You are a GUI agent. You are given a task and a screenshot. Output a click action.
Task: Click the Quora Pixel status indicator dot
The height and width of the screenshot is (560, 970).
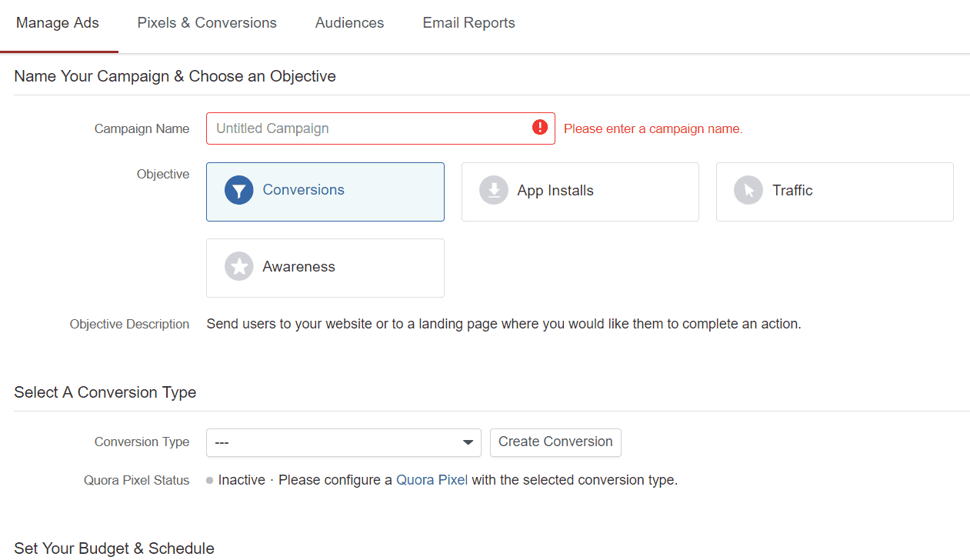(x=209, y=480)
